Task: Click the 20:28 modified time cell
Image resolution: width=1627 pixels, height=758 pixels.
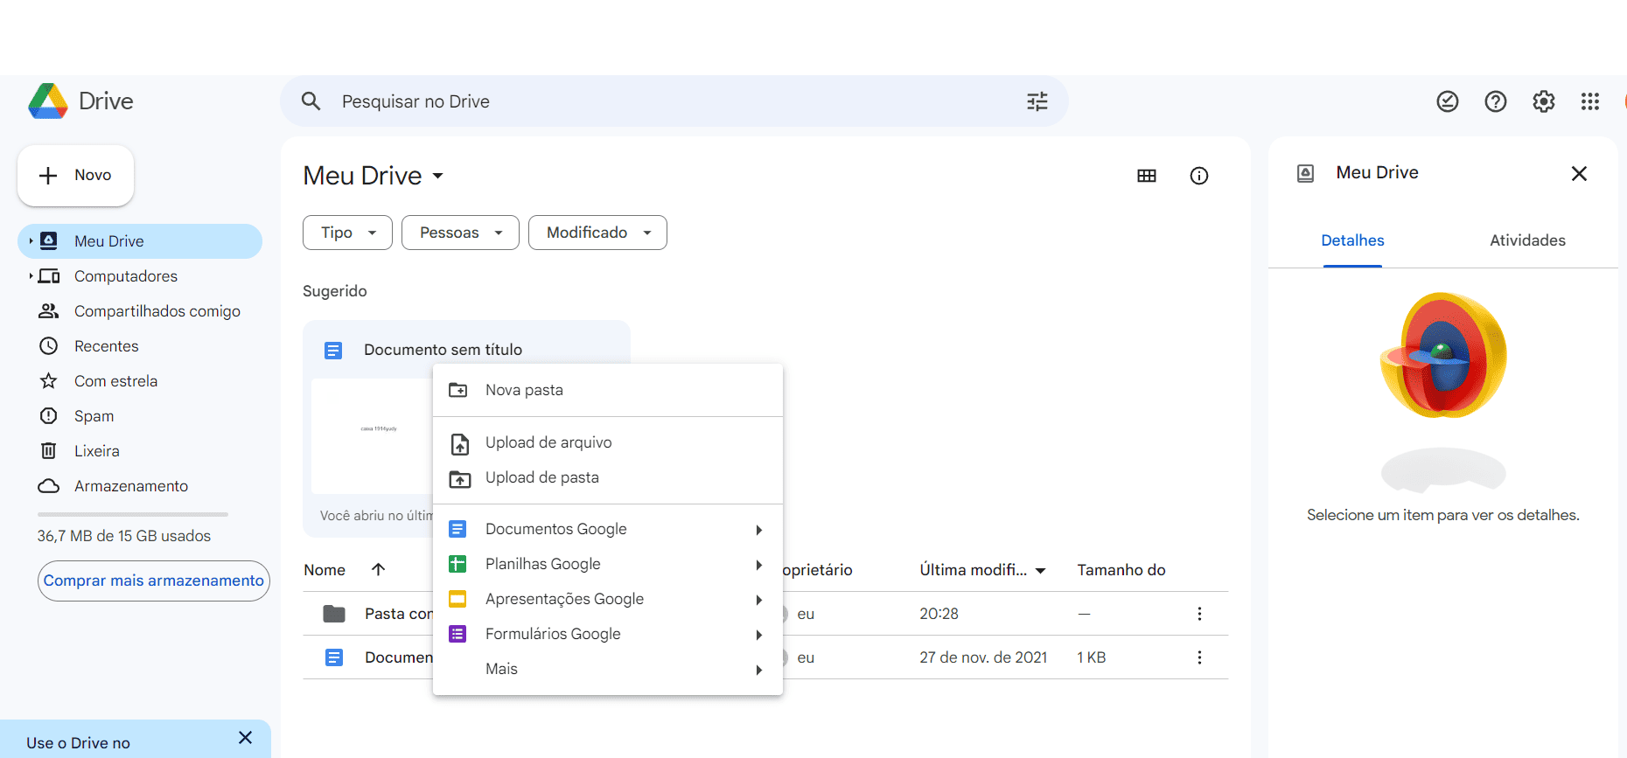Action: tap(939, 614)
